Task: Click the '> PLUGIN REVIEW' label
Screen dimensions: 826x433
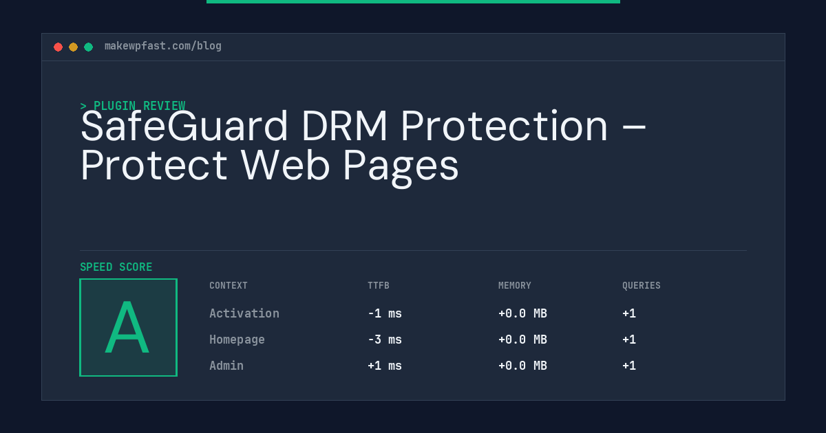Action: pos(133,106)
